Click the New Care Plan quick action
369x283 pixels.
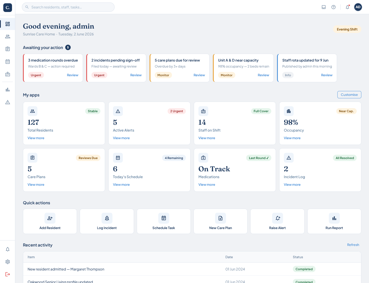221,221
